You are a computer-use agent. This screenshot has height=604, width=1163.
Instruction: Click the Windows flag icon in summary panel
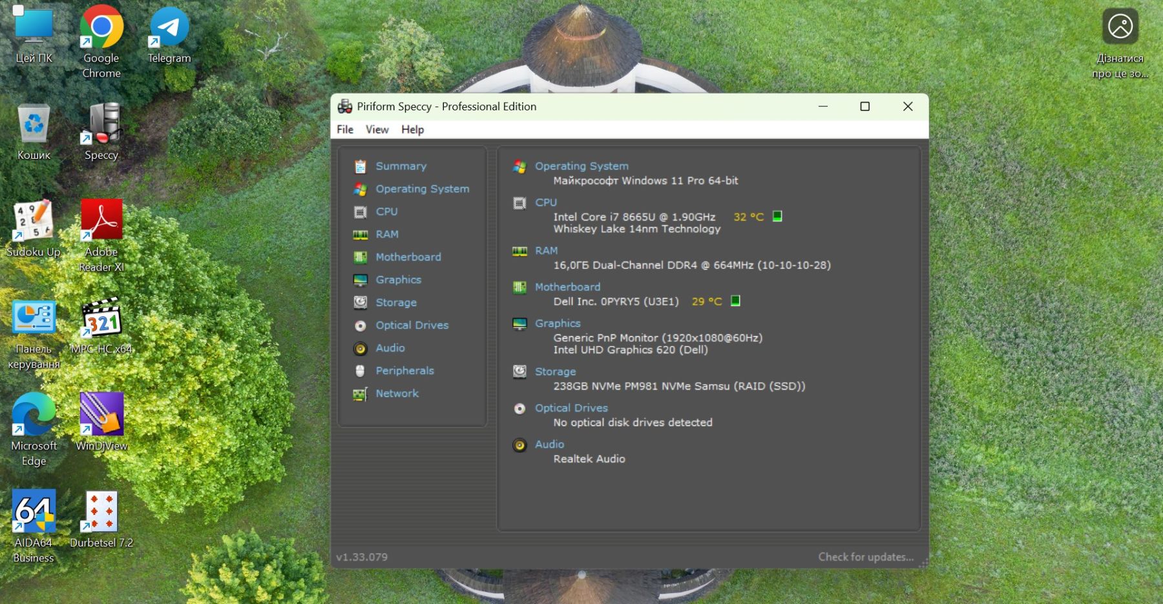[x=519, y=166]
